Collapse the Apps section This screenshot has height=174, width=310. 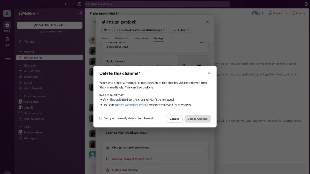[21, 126]
